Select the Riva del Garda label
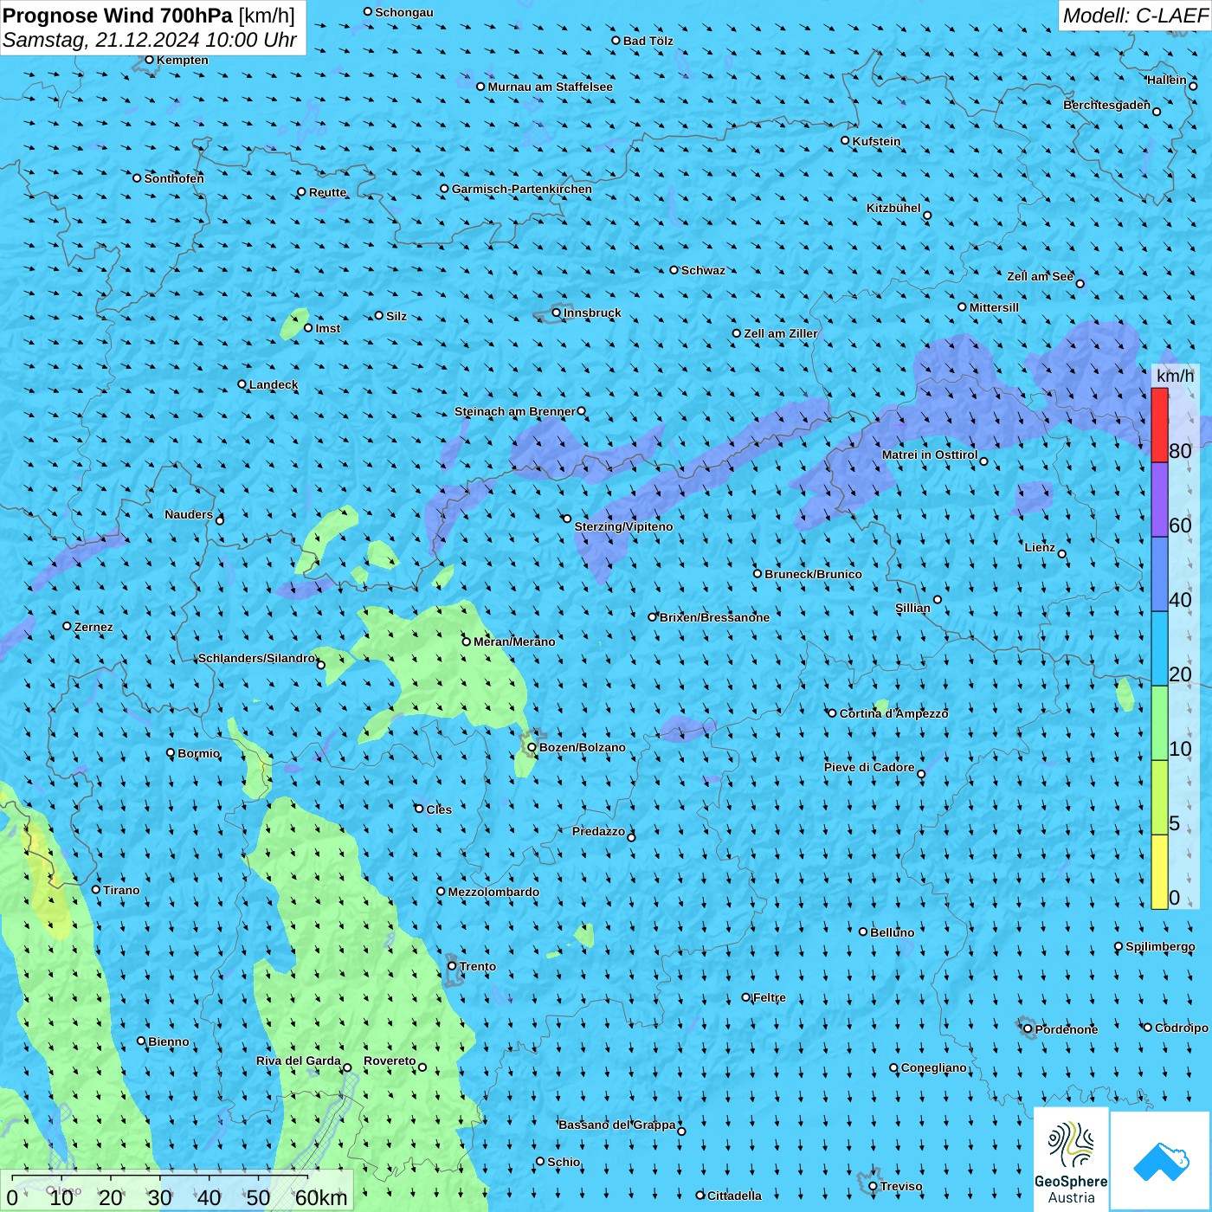Image resolution: width=1212 pixels, height=1212 pixels. click(x=298, y=1060)
